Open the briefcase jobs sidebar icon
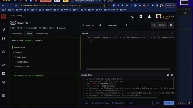This screenshot has width=193, height=108. (4, 52)
